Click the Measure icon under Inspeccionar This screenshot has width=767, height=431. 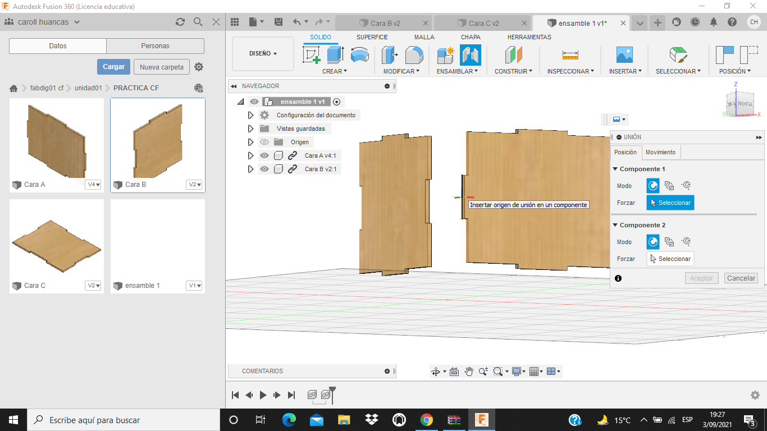click(570, 55)
